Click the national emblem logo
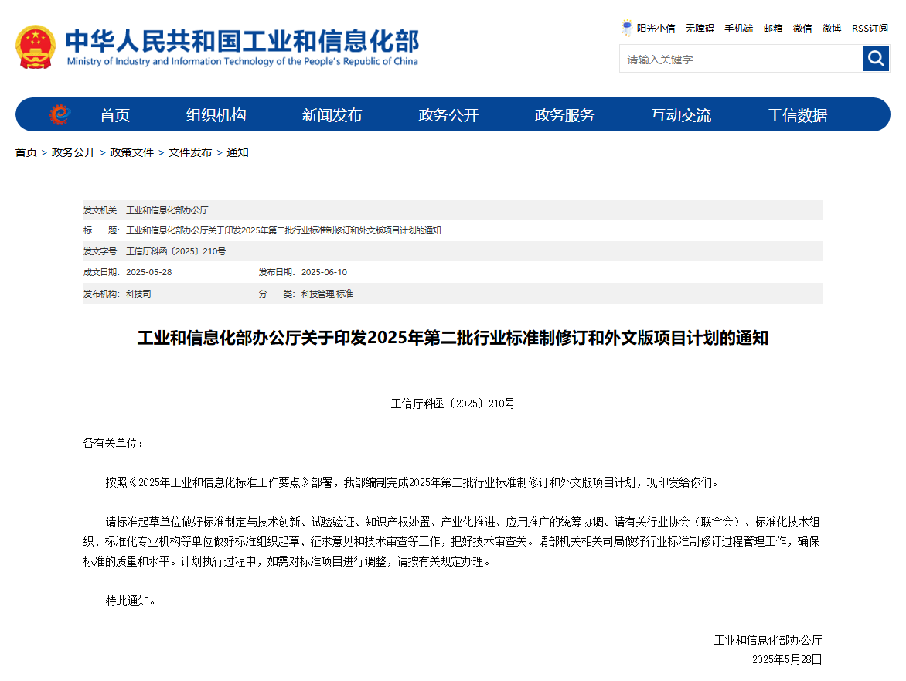 (36, 47)
